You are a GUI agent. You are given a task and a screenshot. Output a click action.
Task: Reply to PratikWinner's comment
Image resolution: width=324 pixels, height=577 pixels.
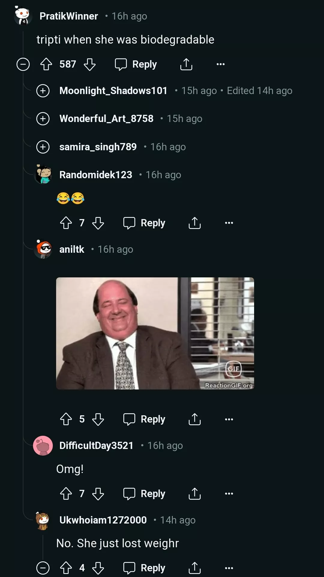pyautogui.click(x=136, y=64)
